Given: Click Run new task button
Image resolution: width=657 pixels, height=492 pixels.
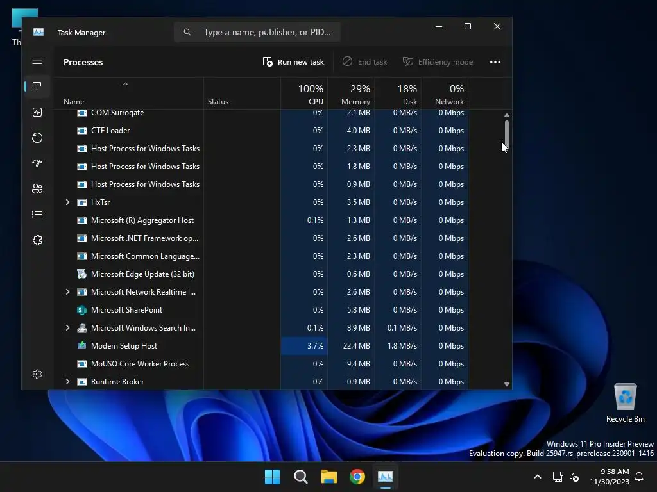Looking at the screenshot, I should pyautogui.click(x=293, y=62).
